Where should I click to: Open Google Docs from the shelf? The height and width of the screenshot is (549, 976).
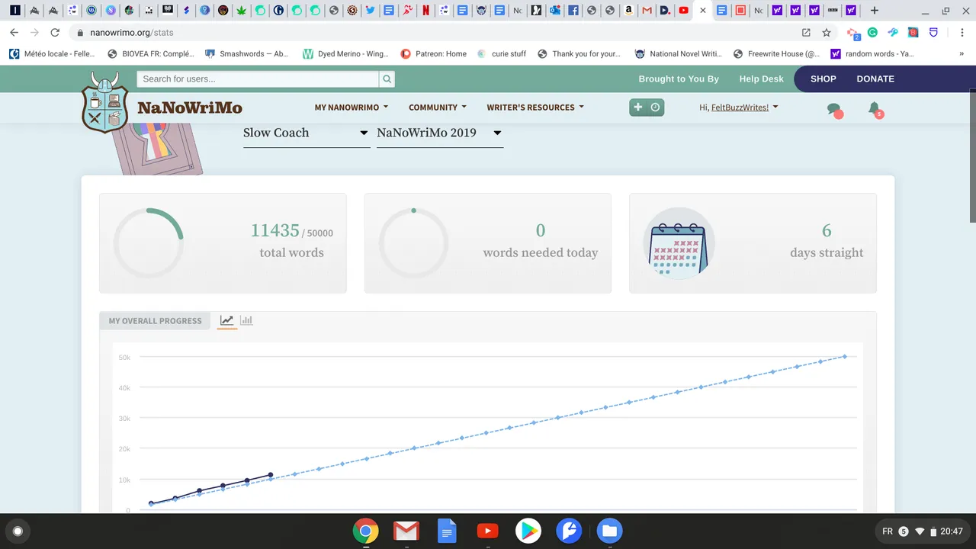coord(447,531)
